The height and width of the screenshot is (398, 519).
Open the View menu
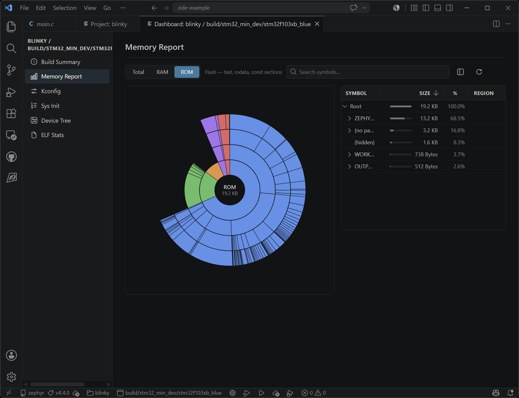coord(90,8)
